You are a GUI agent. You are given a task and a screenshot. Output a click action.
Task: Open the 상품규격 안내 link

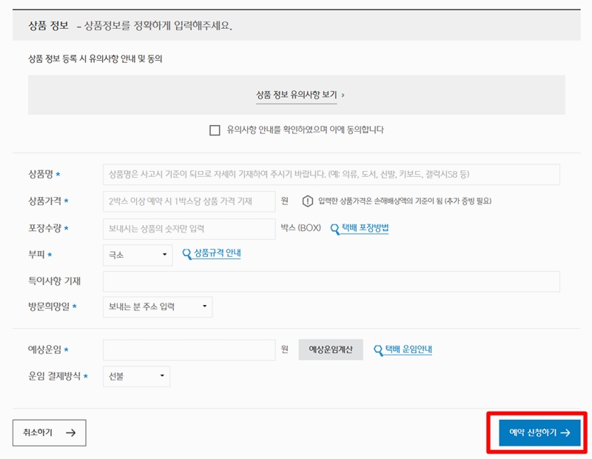217,253
